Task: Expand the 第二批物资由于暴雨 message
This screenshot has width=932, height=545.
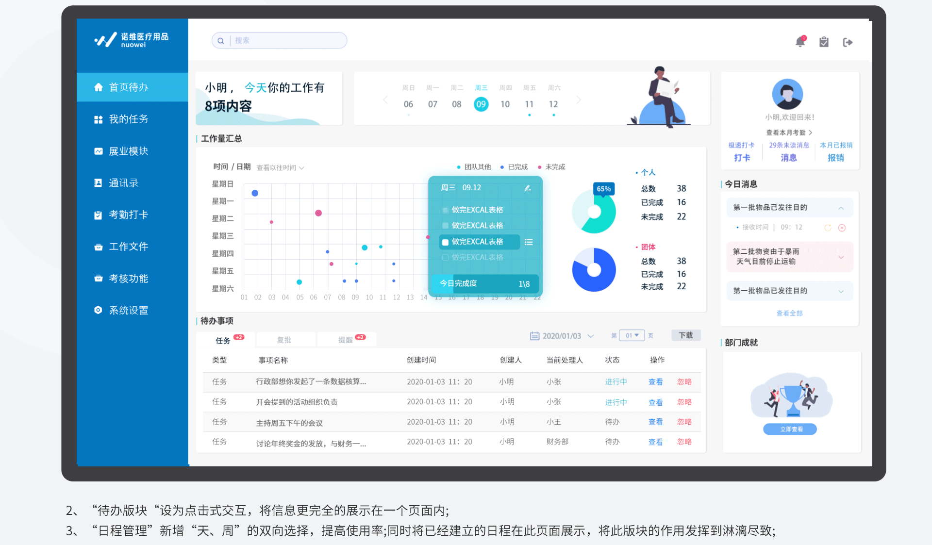Action: [841, 257]
